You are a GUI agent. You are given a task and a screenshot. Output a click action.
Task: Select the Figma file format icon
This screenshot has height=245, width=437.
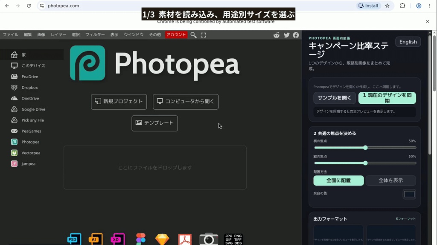(141, 239)
